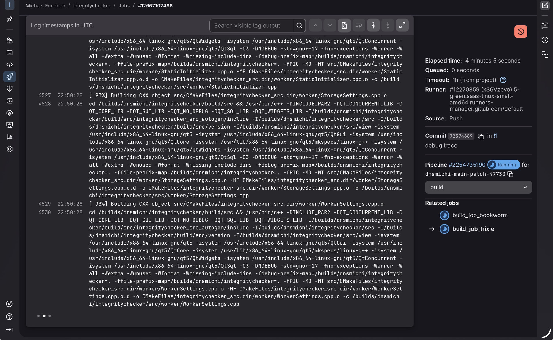
Task: Click the Running pipeline status badge
Action: 503,165
